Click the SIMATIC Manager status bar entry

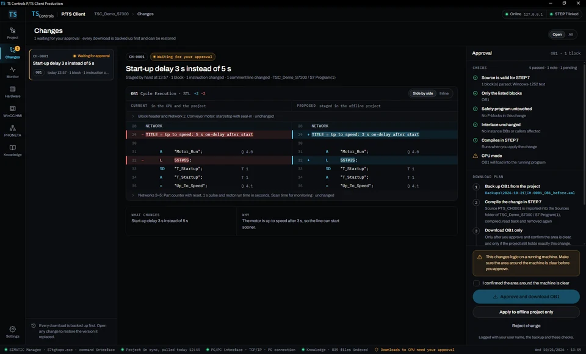click(x=60, y=350)
